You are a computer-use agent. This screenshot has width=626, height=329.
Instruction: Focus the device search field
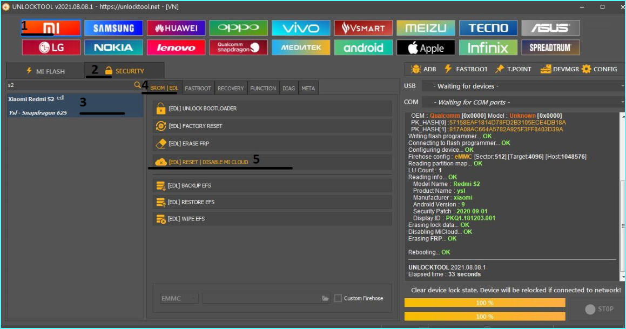pos(71,85)
